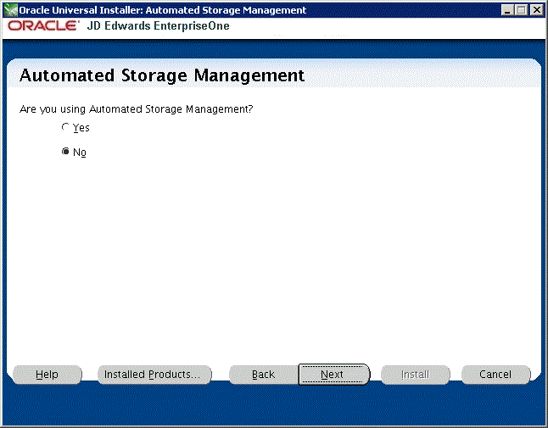Click the greyed-out Install button
Viewport: 548px width, 428px height.
(x=415, y=375)
